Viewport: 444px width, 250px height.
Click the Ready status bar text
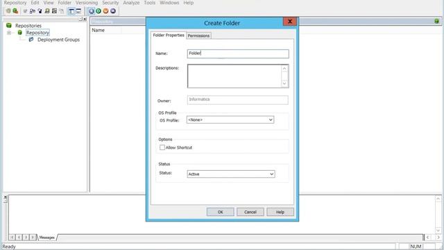click(x=9, y=247)
